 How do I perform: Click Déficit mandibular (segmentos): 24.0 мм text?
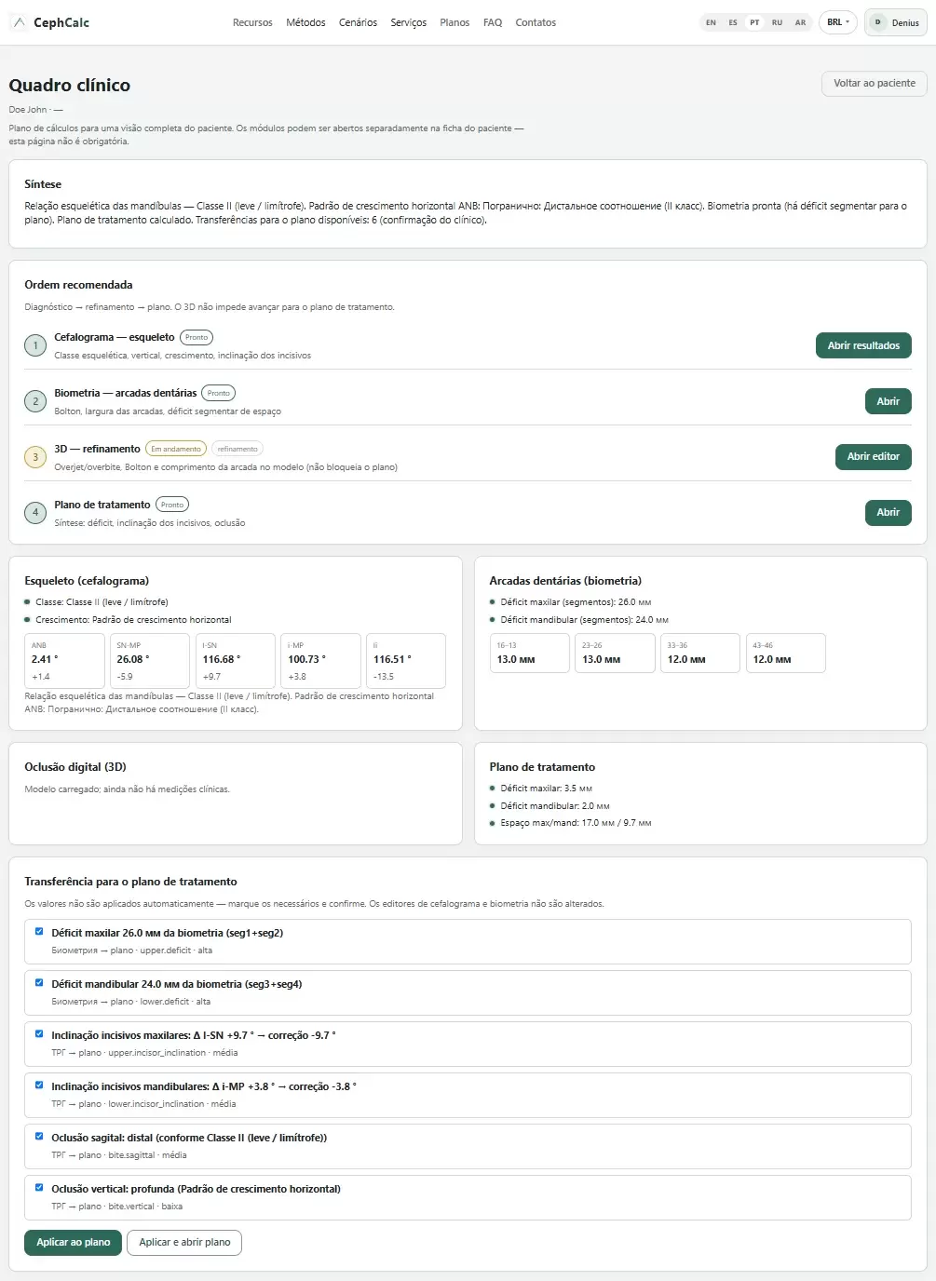(584, 620)
